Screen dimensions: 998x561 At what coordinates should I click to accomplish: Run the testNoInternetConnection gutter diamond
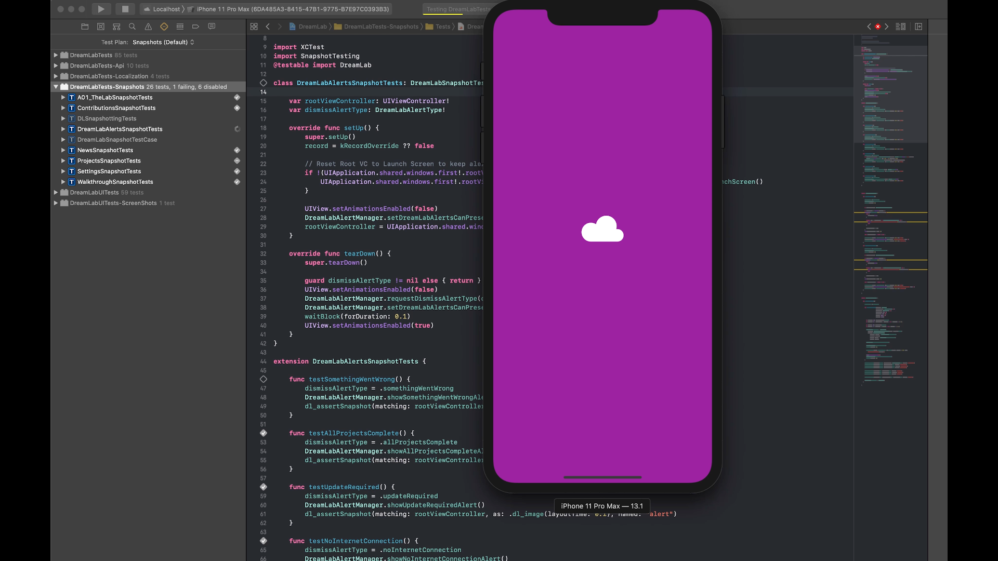click(264, 541)
